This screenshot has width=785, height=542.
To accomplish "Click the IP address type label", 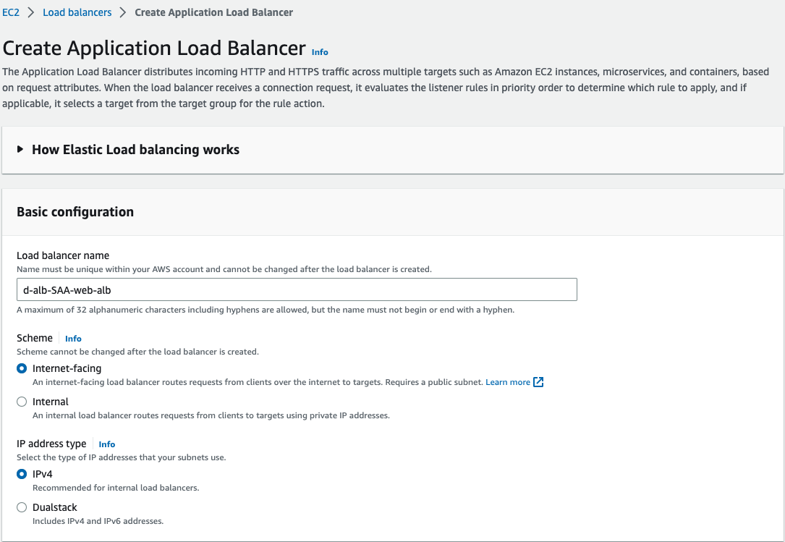I will coord(51,444).
